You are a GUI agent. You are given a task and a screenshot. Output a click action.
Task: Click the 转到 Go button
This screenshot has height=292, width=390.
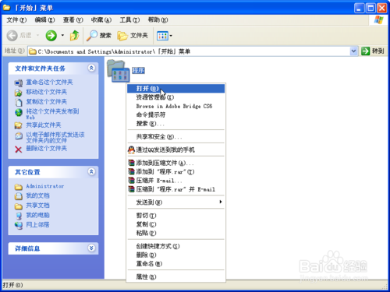373,51
